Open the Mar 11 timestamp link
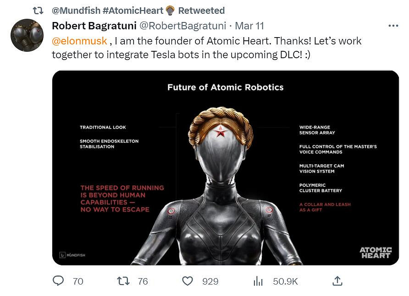Viewport: 409px width, 296px height. [x=249, y=26]
